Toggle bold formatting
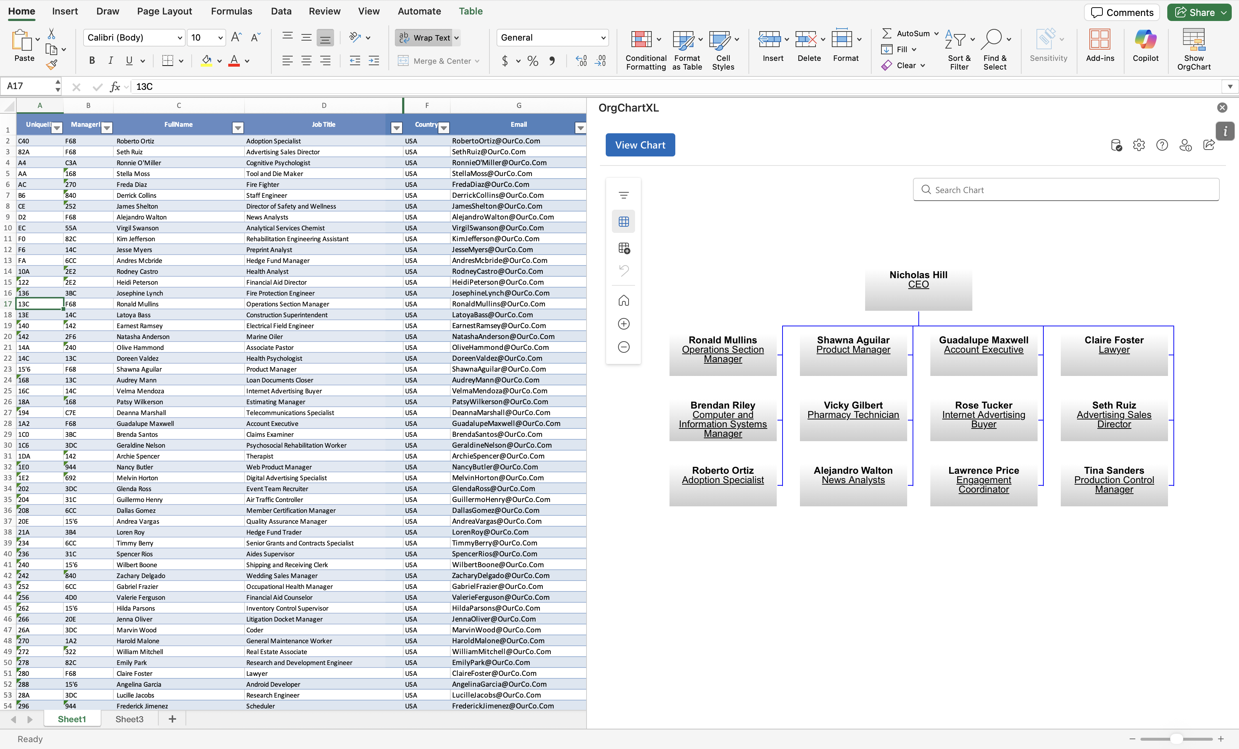Screen dimensions: 1239x749 pos(92,61)
